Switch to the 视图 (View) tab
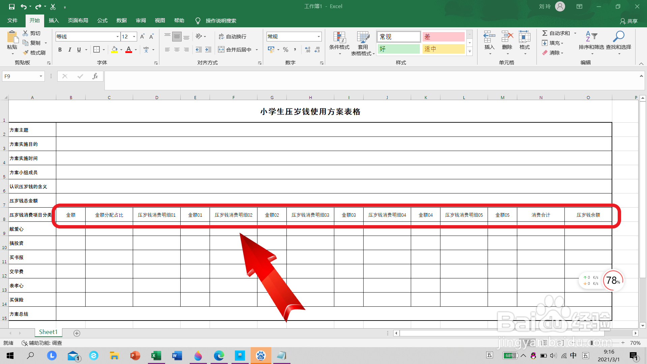This screenshot has width=647, height=364. coord(160,21)
